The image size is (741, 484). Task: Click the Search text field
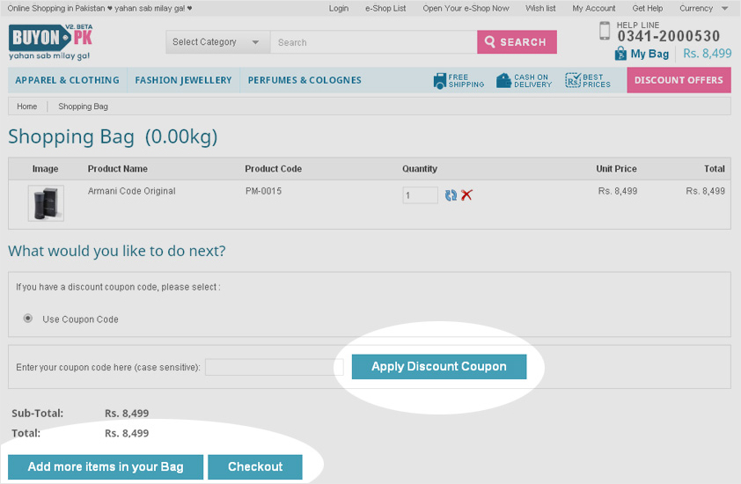(x=374, y=42)
